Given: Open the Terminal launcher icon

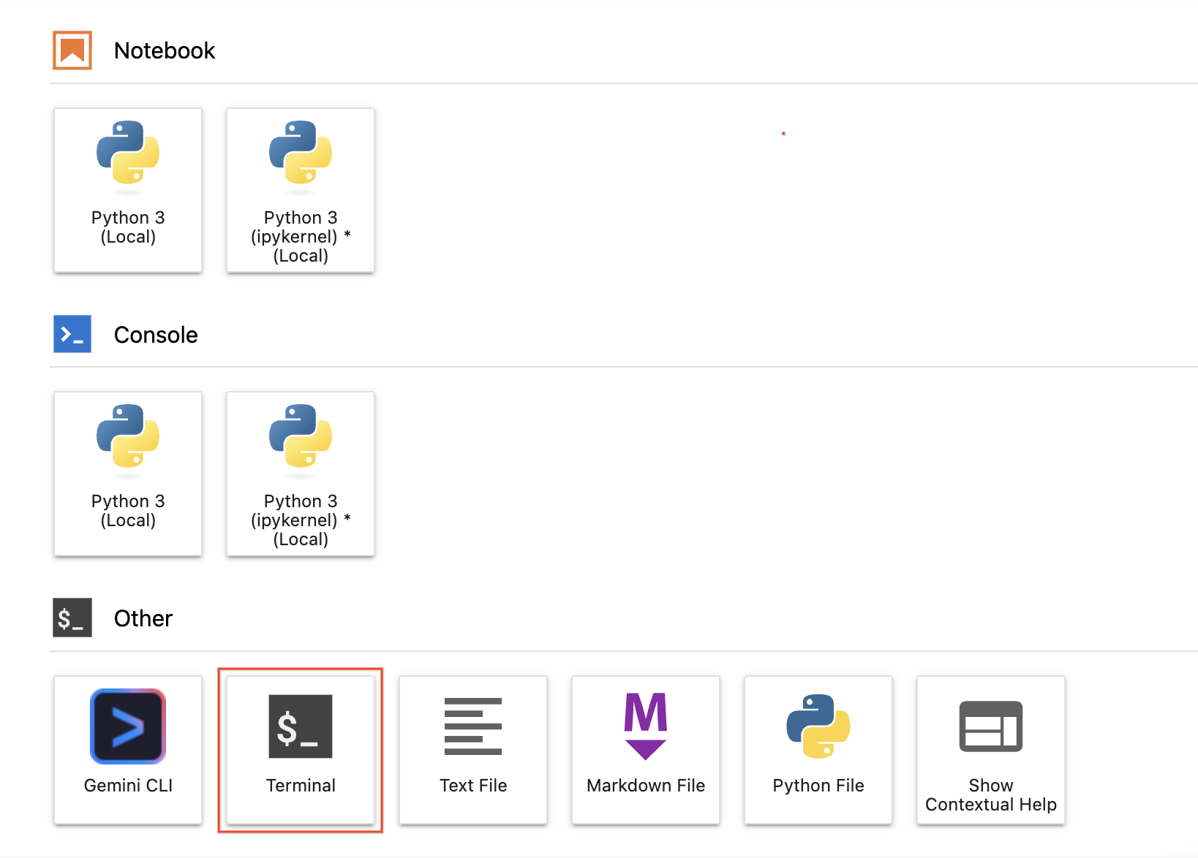Looking at the screenshot, I should [x=301, y=726].
